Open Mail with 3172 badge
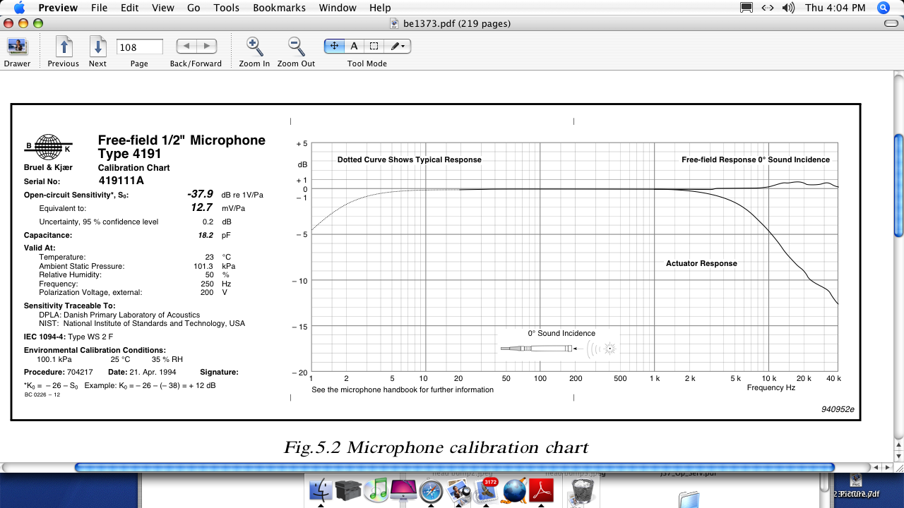 pyautogui.click(x=486, y=490)
